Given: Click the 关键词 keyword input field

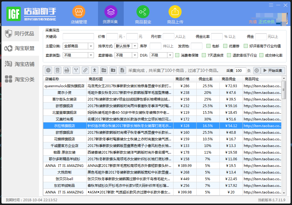Looking at the screenshot, I should (78, 37).
